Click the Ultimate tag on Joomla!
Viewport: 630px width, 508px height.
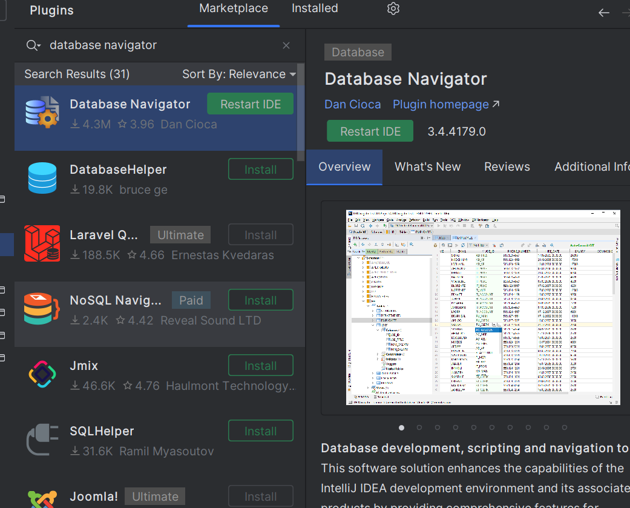(x=155, y=496)
